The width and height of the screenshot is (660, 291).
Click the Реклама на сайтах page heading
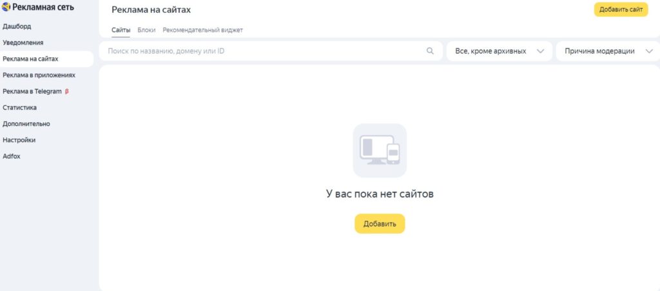click(151, 10)
